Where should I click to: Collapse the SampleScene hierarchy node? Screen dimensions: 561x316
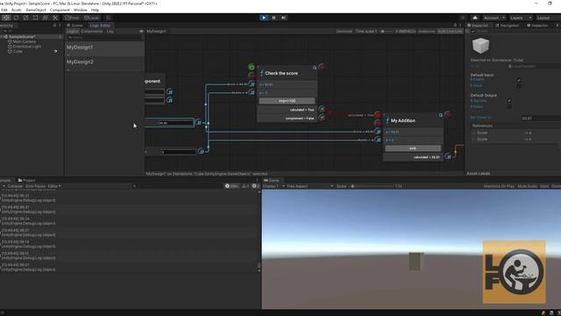point(2,37)
